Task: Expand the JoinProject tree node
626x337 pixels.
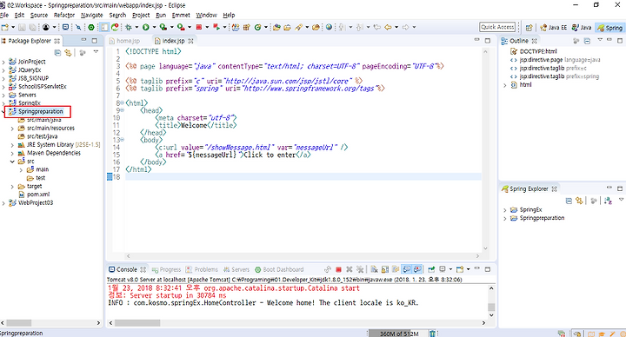Action: pyautogui.click(x=3, y=62)
